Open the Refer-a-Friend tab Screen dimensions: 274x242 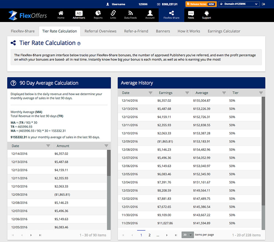click(x=136, y=31)
